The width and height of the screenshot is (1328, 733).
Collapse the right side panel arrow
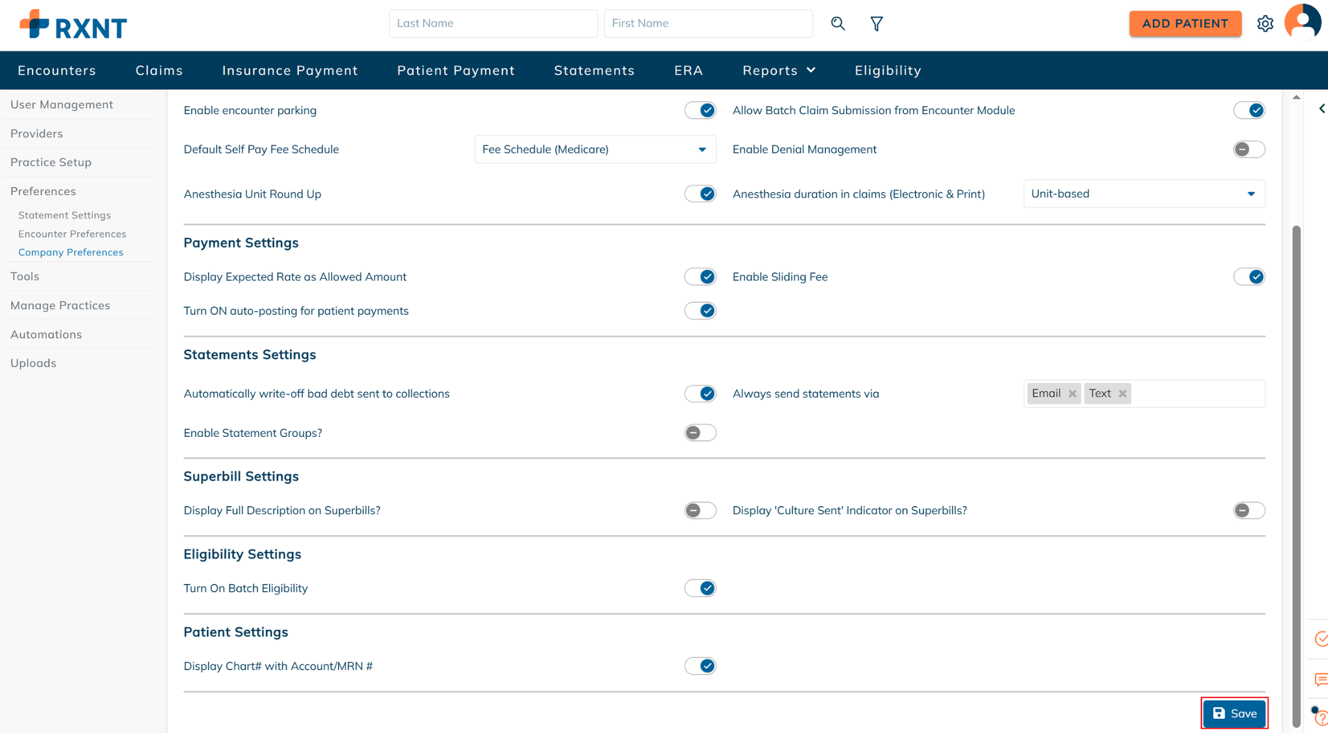tap(1322, 109)
